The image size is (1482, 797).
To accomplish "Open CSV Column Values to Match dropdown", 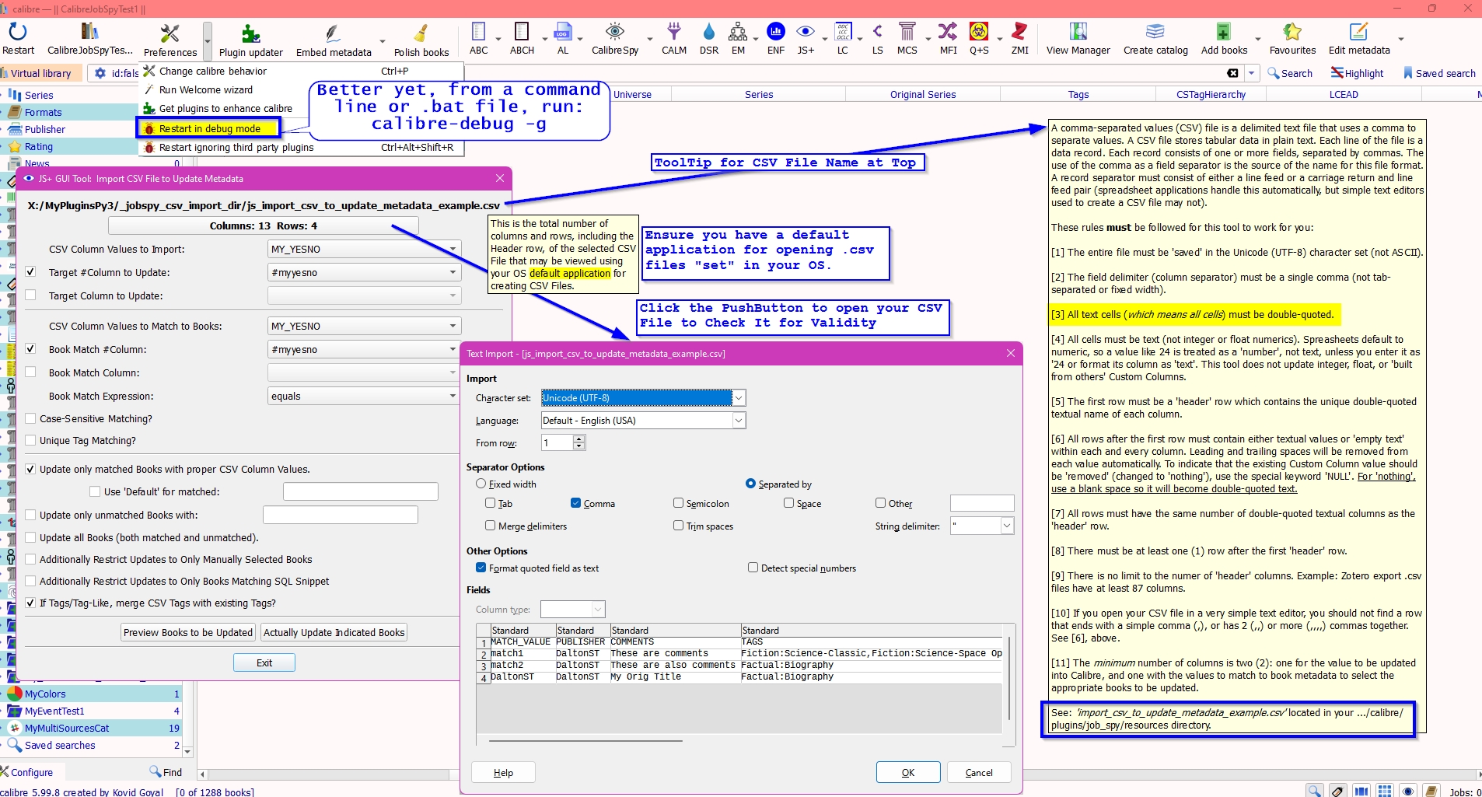I will 364,326.
